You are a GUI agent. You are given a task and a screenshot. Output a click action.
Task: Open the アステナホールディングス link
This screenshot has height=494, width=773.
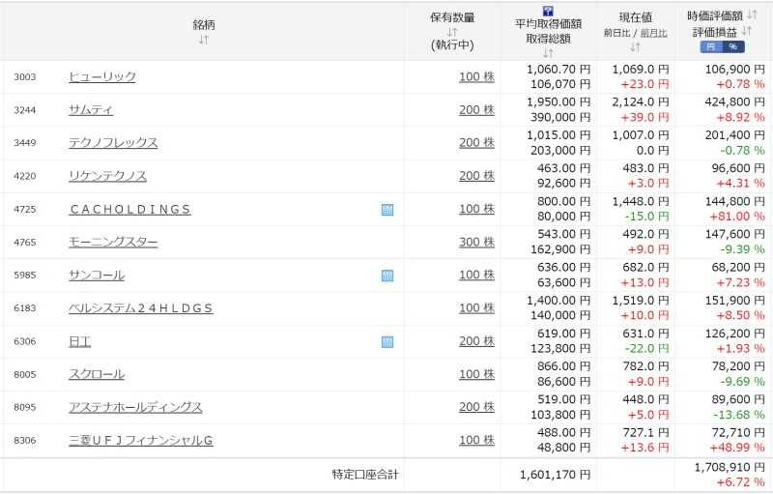pos(135,407)
